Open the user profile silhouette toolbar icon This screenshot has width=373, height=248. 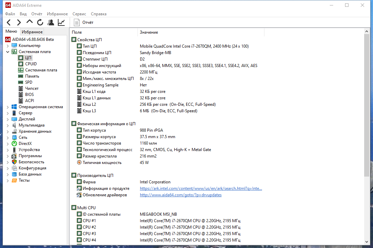coord(51,22)
